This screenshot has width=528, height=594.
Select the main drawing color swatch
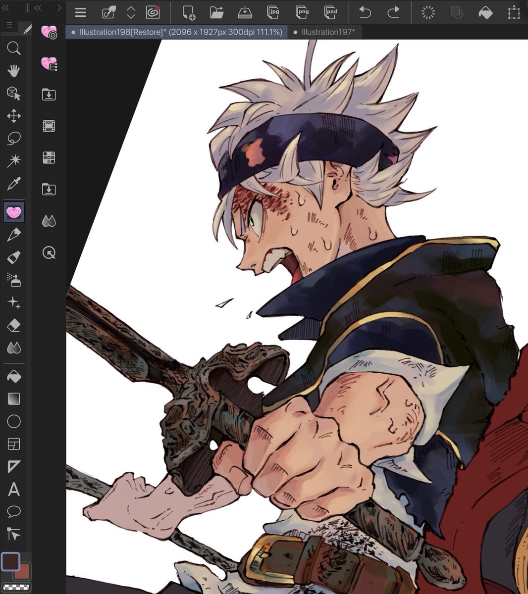click(x=10, y=562)
